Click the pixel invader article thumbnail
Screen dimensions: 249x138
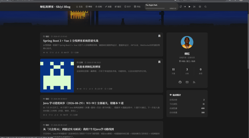(57, 76)
